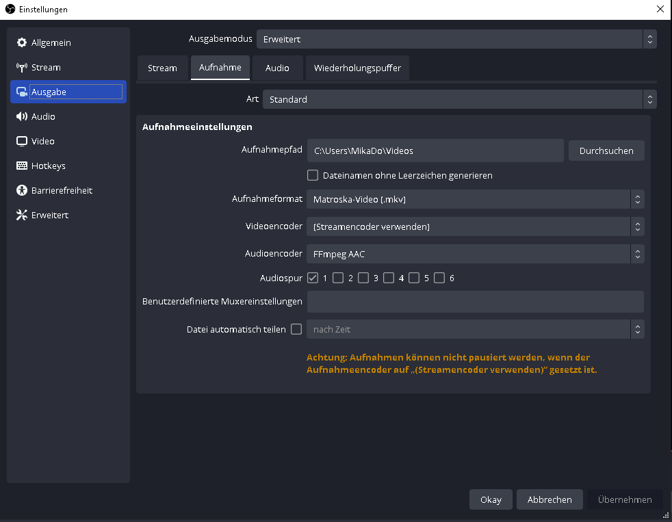The image size is (672, 522).
Task: Click the Übernehmen button
Action: coord(625,499)
